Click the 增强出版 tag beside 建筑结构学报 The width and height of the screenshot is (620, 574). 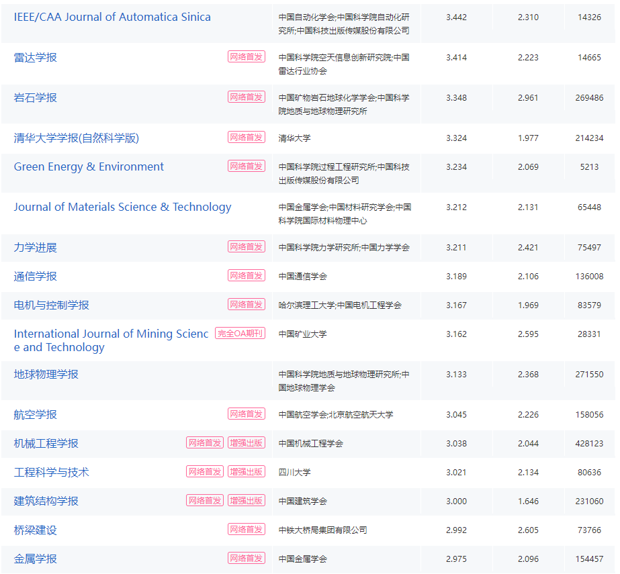pos(247,501)
